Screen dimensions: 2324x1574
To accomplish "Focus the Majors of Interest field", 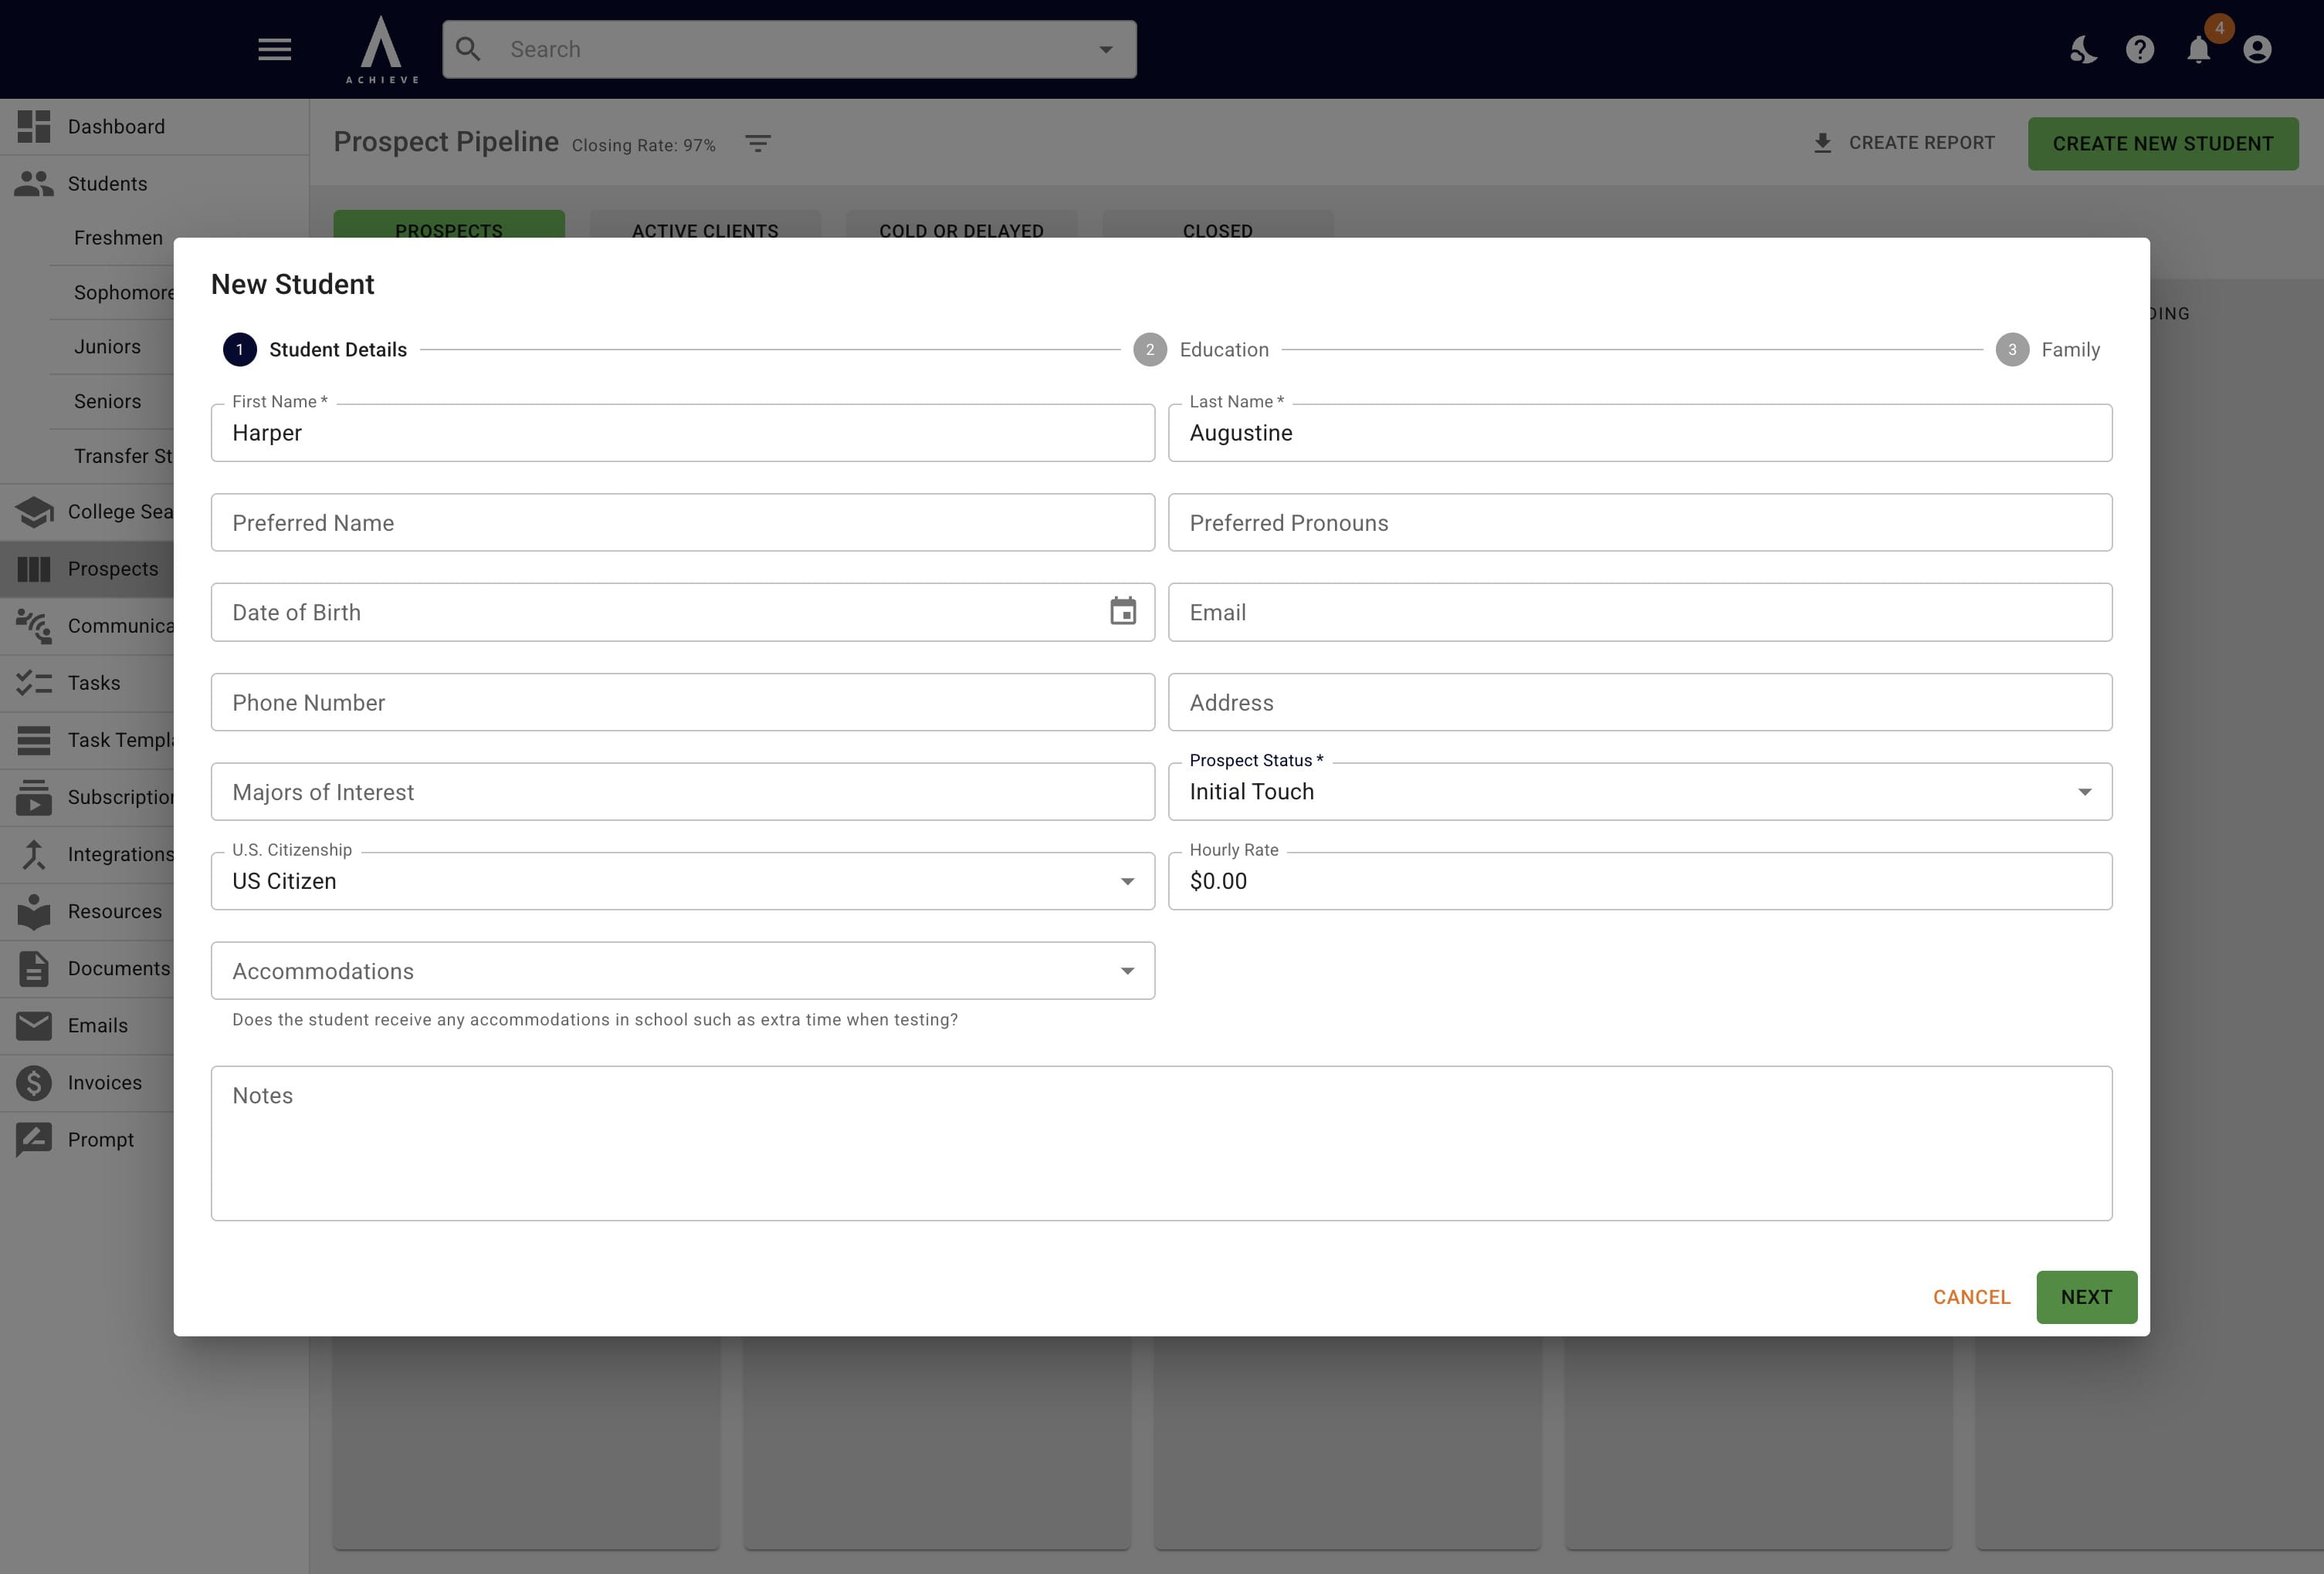I will (x=683, y=792).
